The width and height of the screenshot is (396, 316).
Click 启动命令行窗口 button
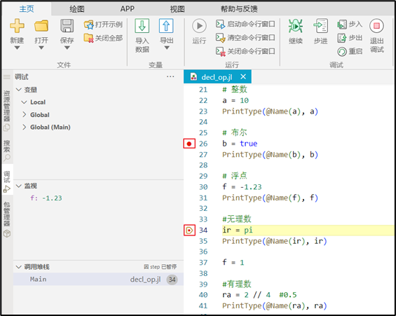pos(245,25)
